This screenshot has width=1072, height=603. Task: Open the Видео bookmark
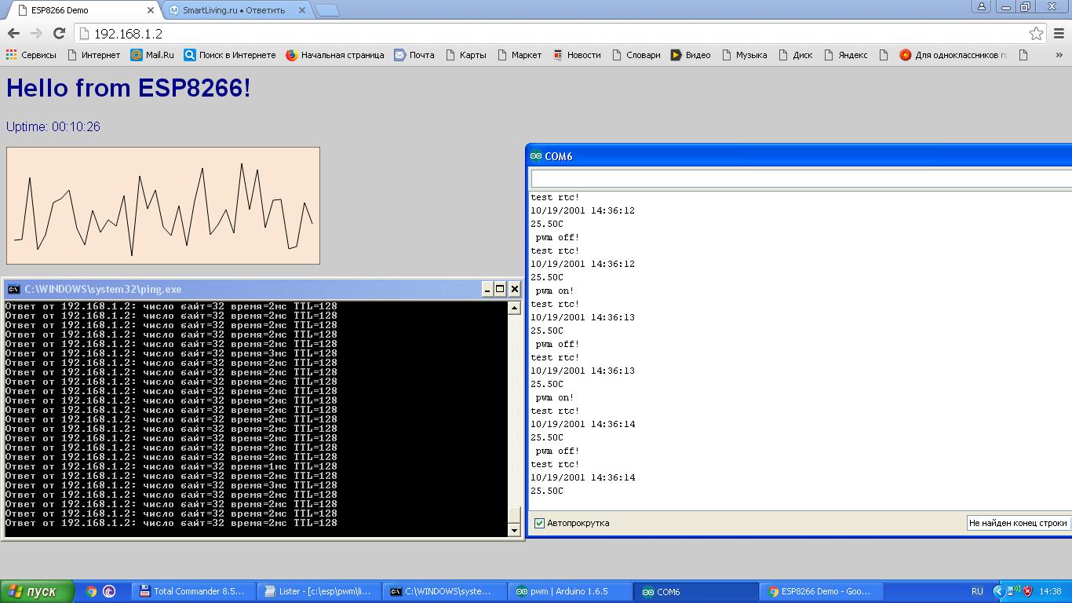[x=691, y=55]
